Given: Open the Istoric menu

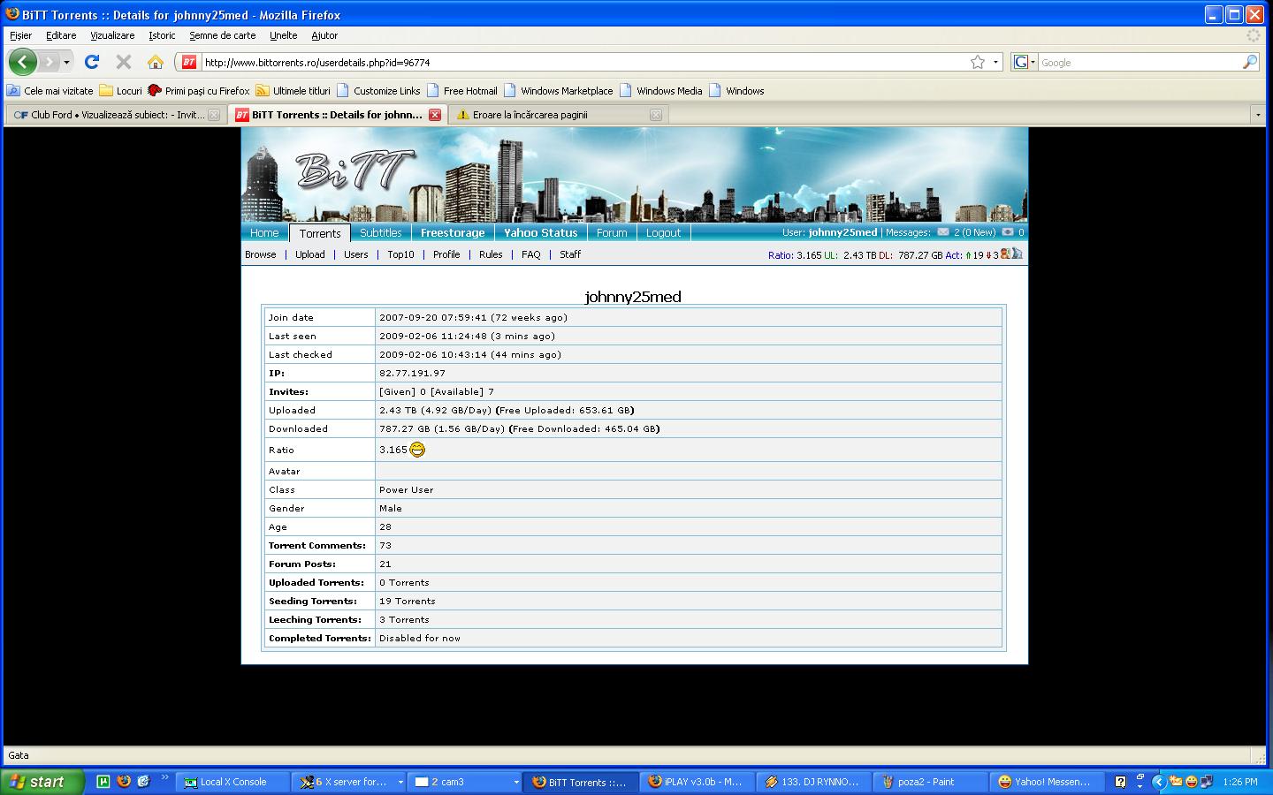Looking at the screenshot, I should [x=162, y=35].
